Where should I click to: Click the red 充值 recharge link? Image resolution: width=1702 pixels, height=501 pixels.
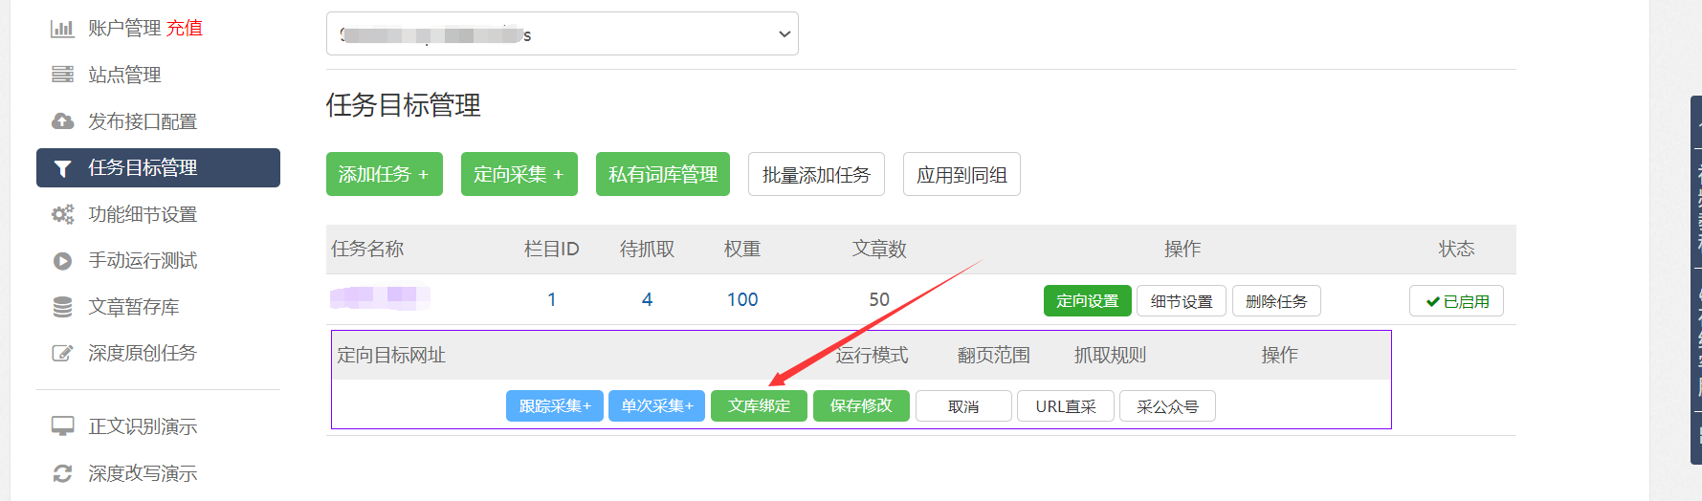coord(185,28)
